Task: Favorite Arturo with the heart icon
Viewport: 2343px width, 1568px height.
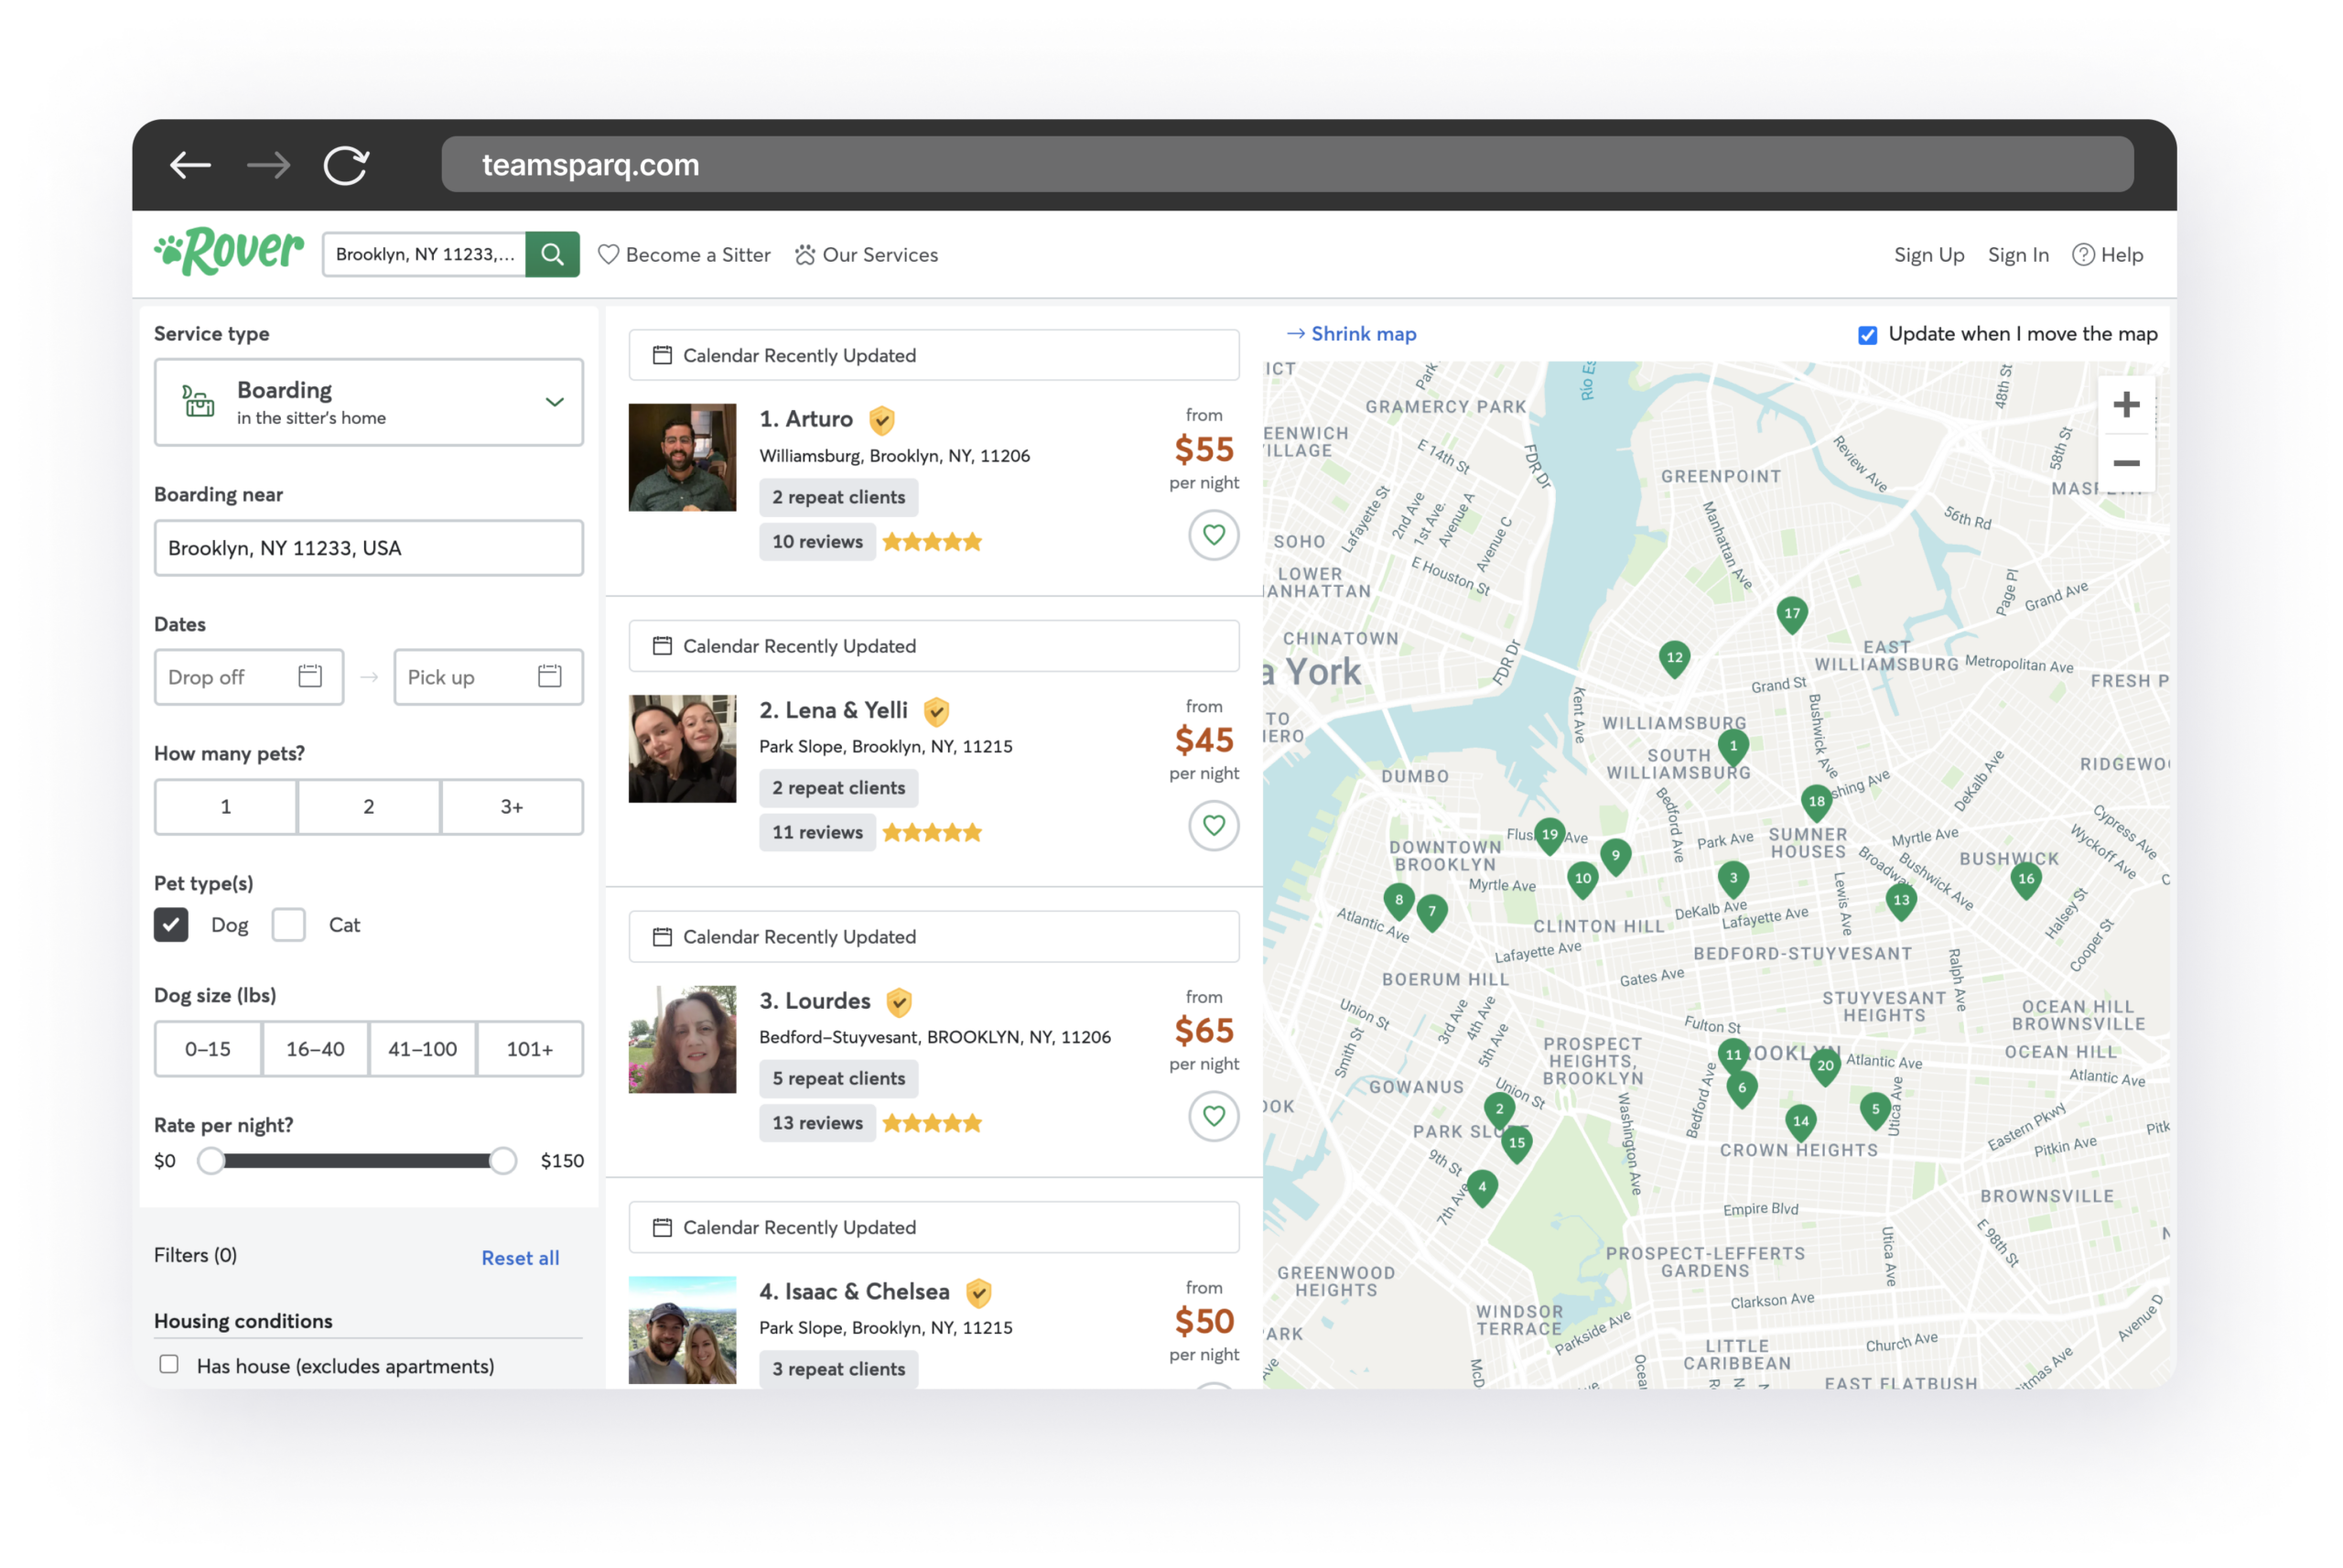Action: click(1214, 535)
